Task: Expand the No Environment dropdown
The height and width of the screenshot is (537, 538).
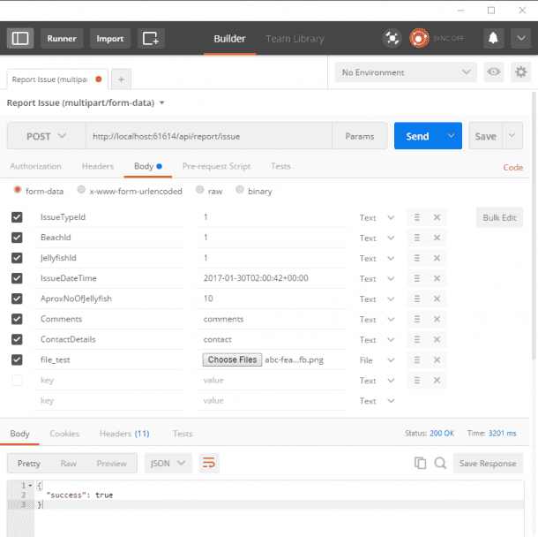Action: [405, 72]
